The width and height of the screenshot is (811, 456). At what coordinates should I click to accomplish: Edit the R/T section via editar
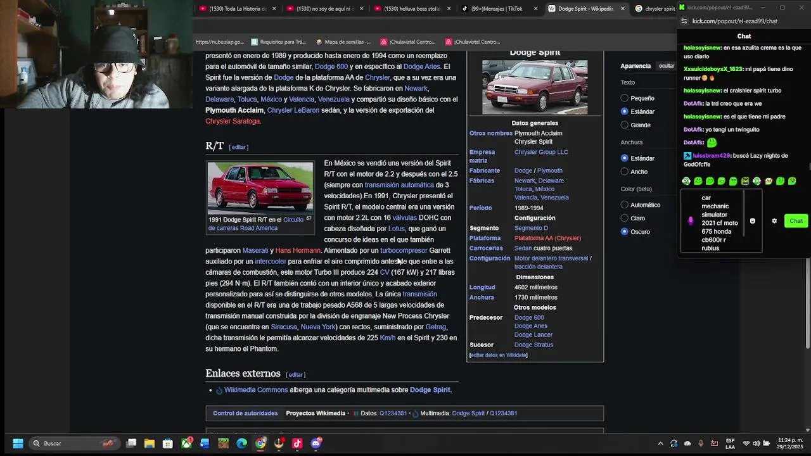tap(239, 147)
